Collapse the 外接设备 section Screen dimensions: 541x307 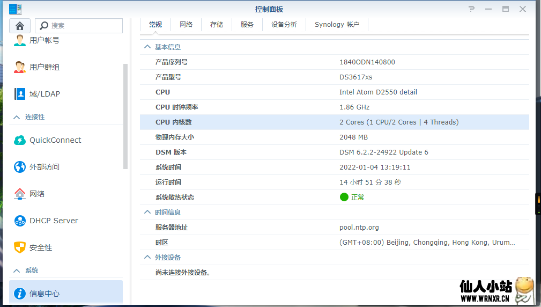(147, 257)
